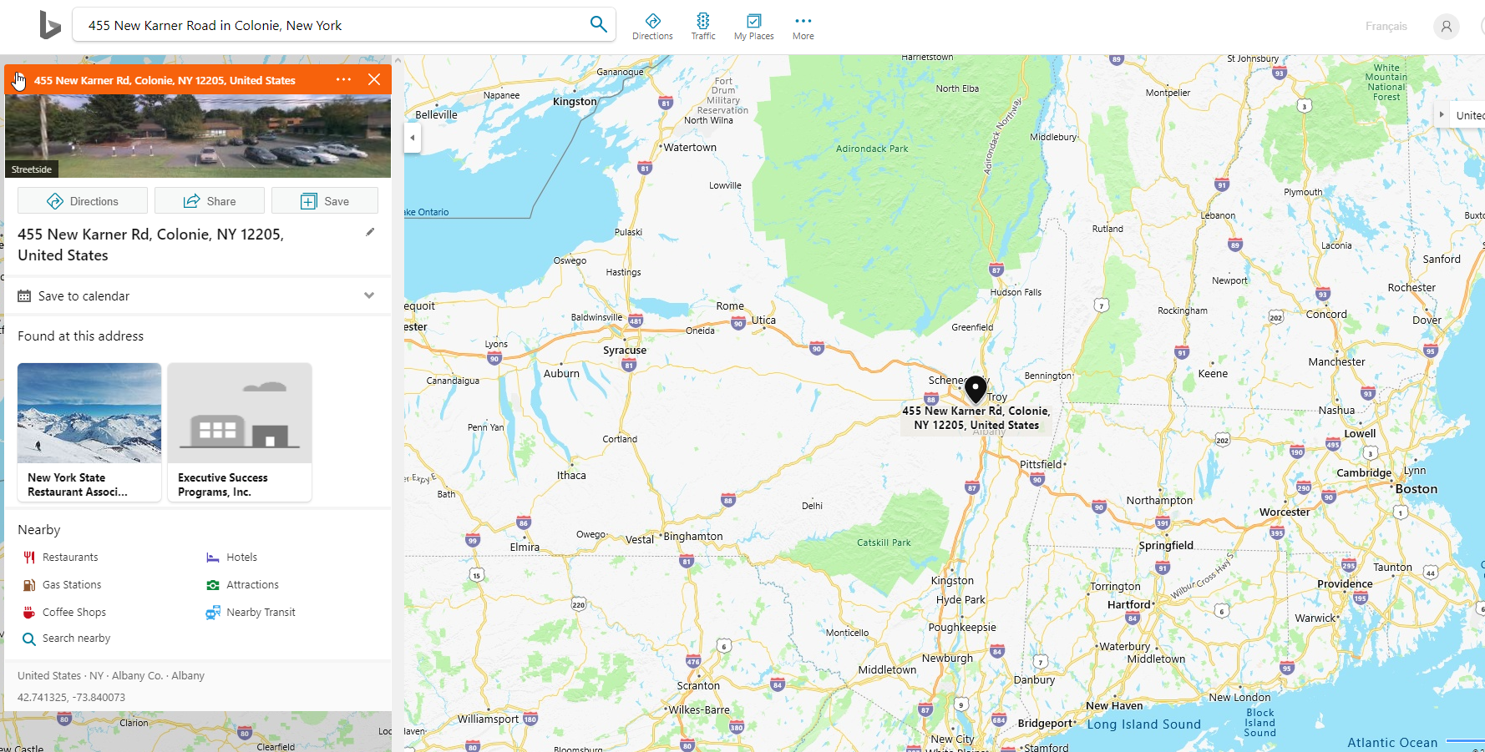
Task: Open the user account icon
Action: click(1446, 27)
